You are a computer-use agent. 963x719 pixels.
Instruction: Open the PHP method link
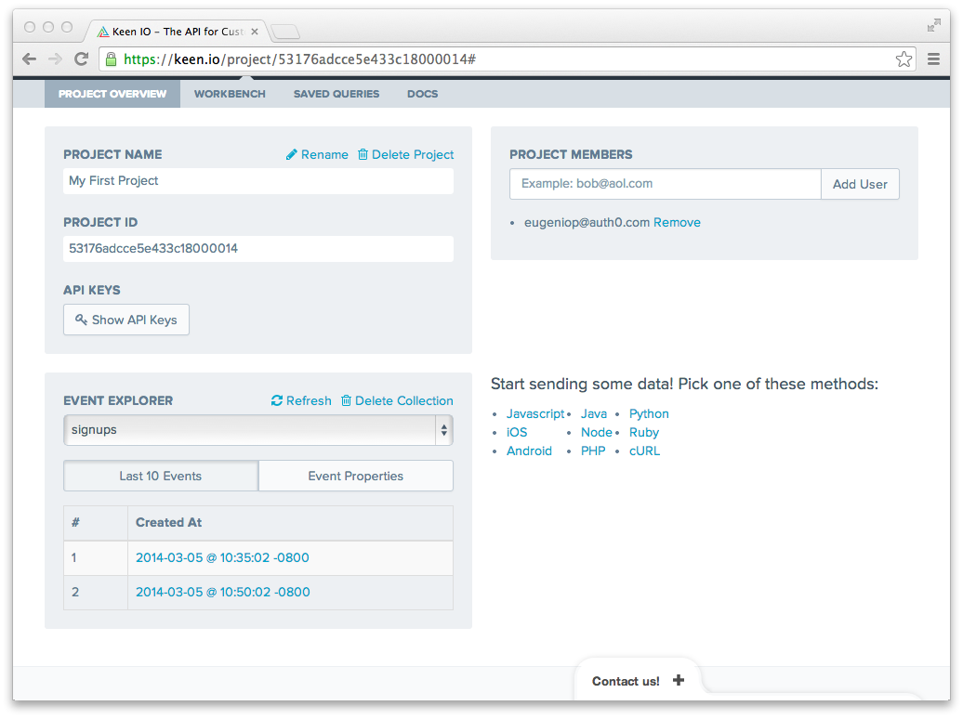click(x=593, y=451)
